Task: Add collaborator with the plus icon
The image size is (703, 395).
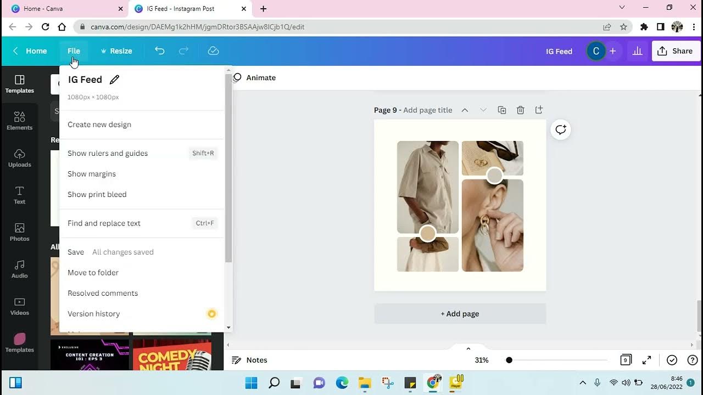Action: tap(612, 51)
